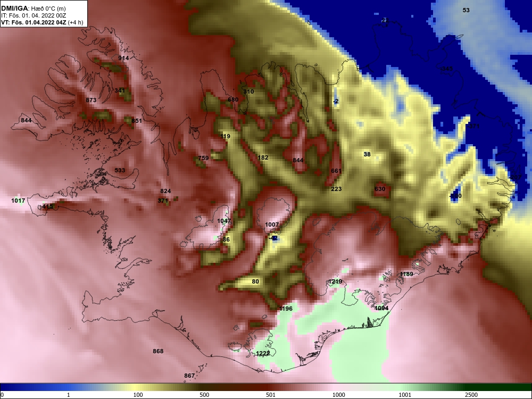The height and width of the screenshot is (399, 532).
Task: Click the 867 height value
Action: click(x=190, y=376)
